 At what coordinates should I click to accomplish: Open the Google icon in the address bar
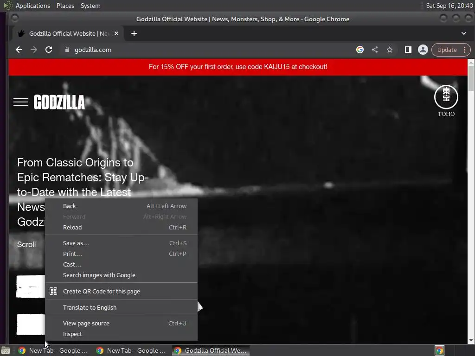pos(360,50)
